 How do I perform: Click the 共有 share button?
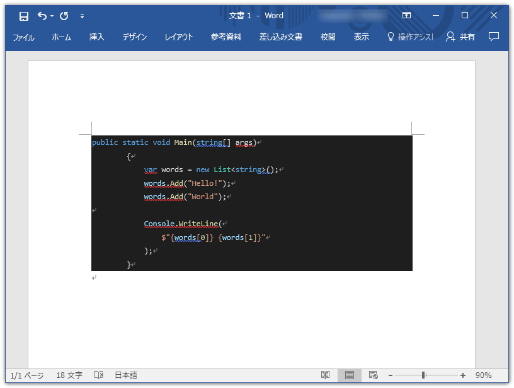coord(460,37)
